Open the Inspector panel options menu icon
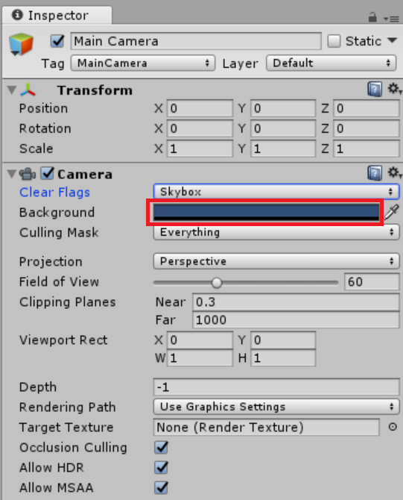 click(391, 19)
